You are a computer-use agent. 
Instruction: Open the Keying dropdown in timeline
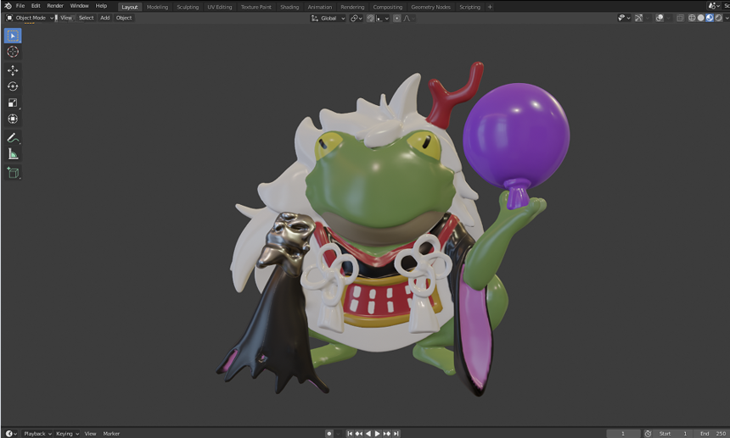67,434
